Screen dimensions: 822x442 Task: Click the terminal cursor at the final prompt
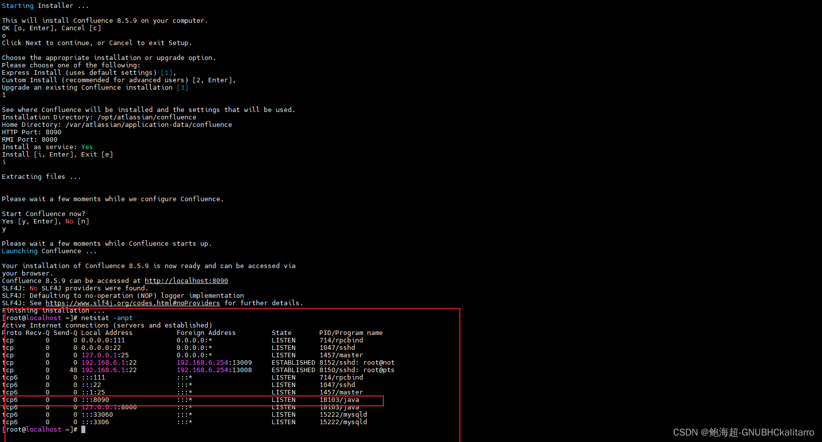(x=83, y=429)
